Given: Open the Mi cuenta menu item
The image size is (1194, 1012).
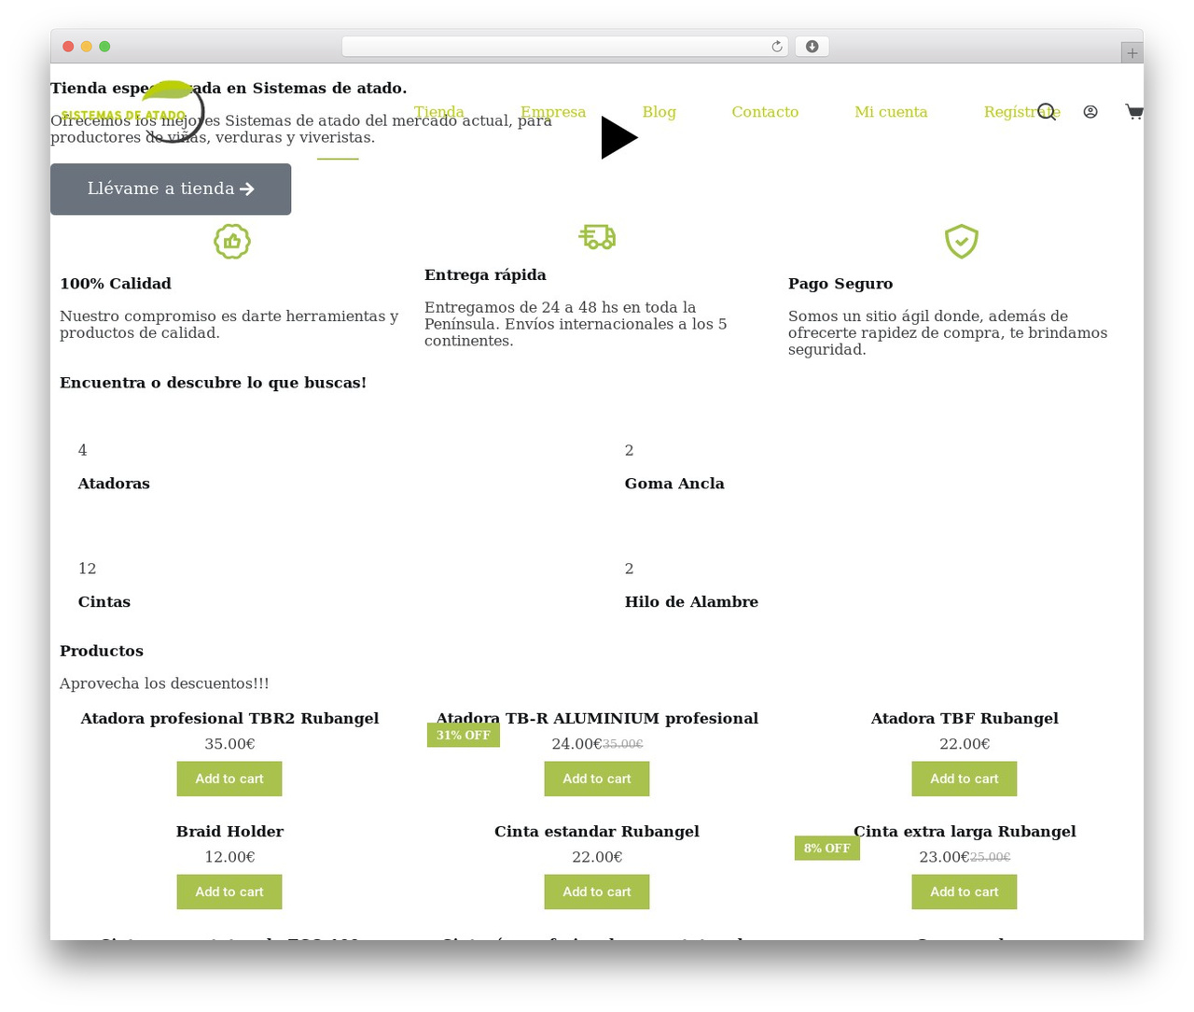Looking at the screenshot, I should [x=891, y=112].
